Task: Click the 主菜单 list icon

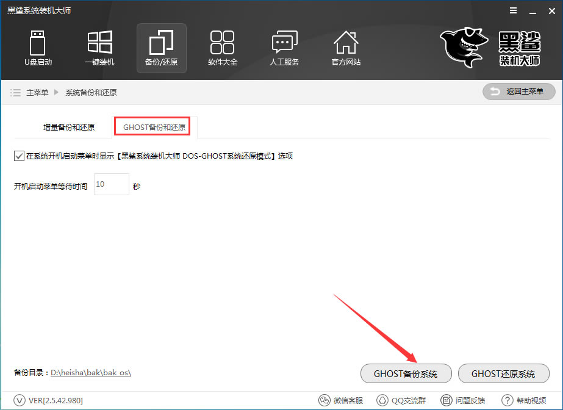Action: pos(15,93)
